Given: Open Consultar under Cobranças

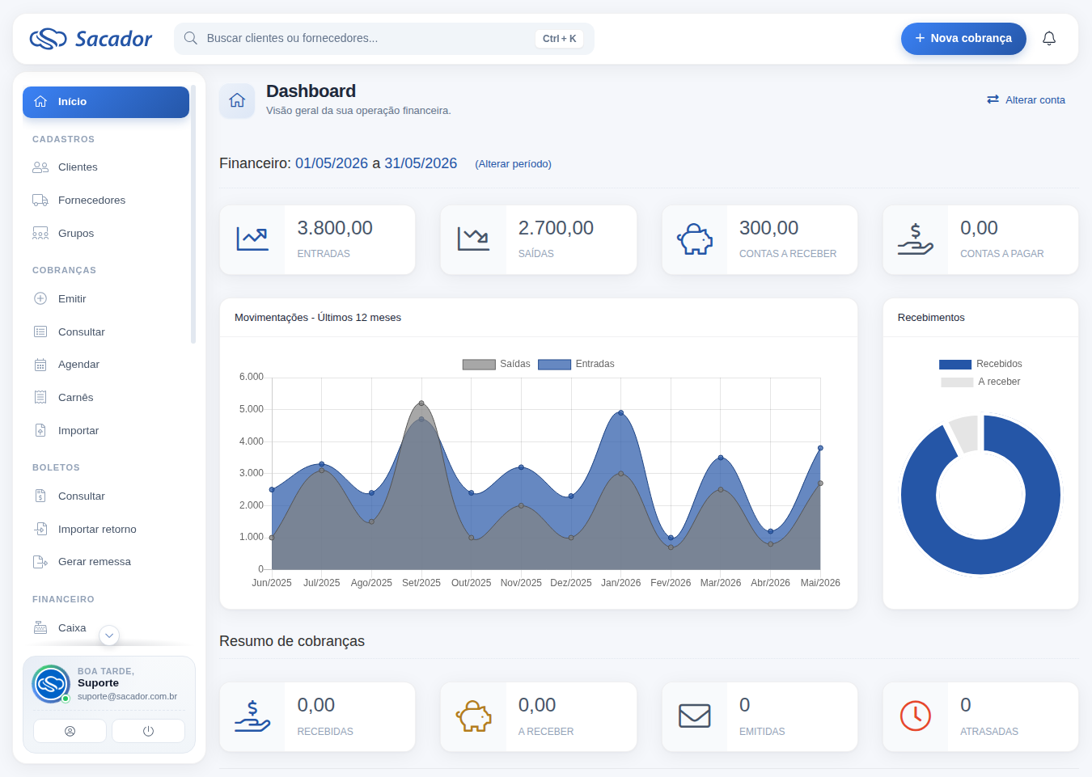Looking at the screenshot, I should point(106,331).
